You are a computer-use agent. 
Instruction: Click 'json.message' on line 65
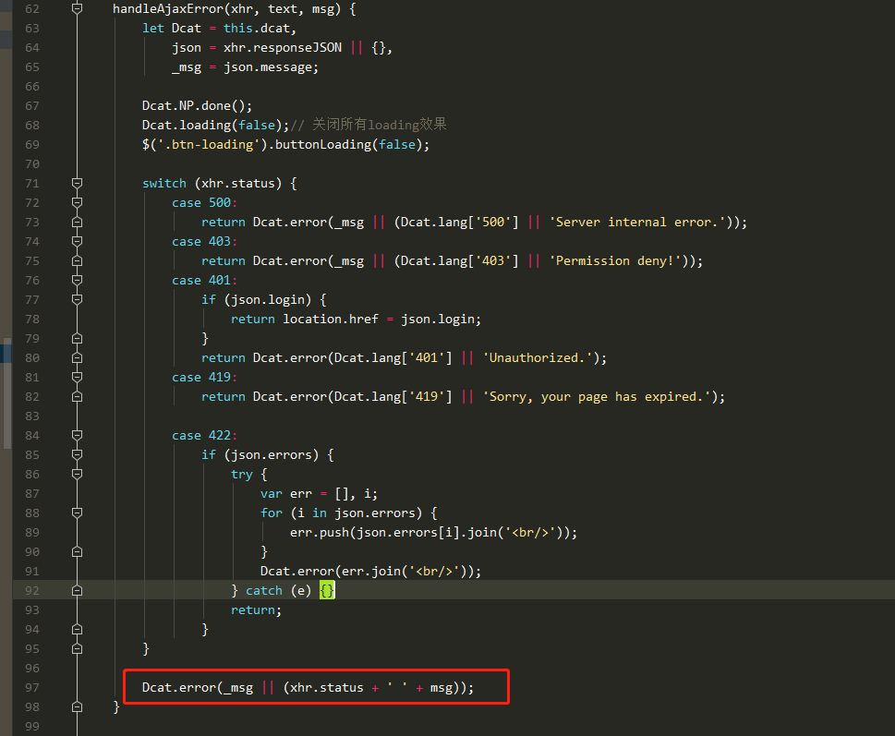point(268,67)
